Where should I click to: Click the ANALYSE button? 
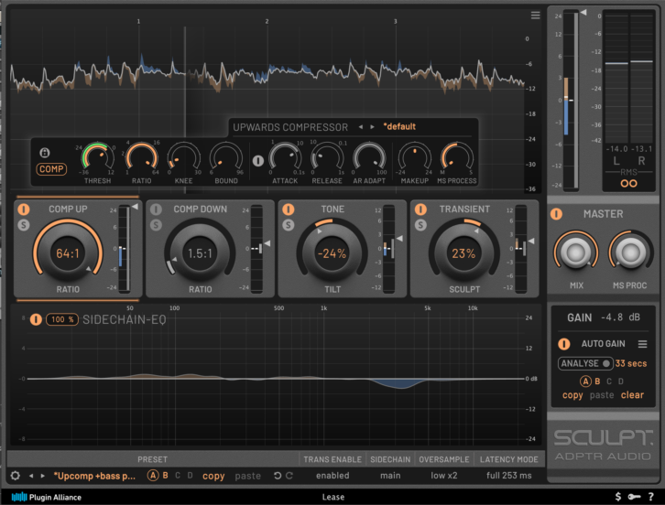[585, 363]
